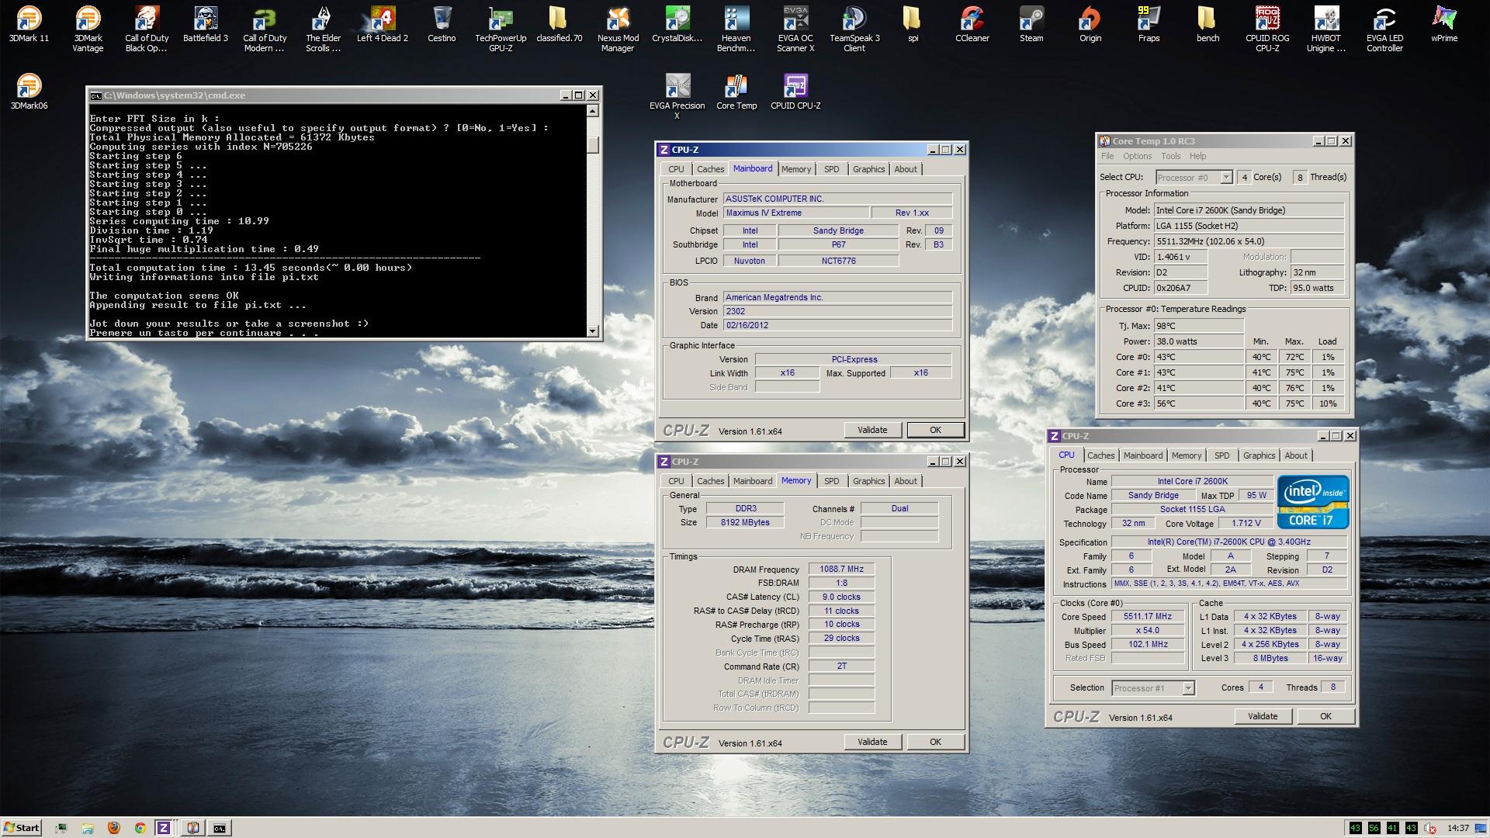This screenshot has height=838, width=1490.
Task: Click Validate in the CPU-tab CPU-Z window
Action: 1263,716
